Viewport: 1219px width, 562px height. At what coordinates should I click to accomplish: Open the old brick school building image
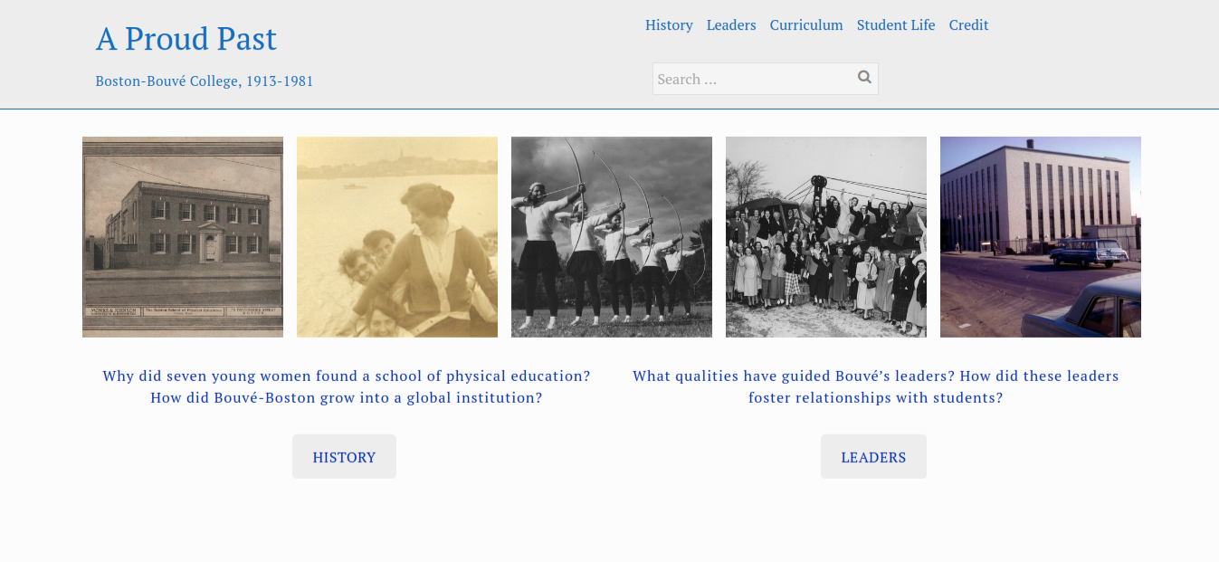click(x=183, y=237)
